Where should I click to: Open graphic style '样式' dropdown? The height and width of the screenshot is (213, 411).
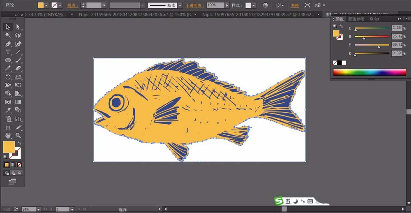(254, 5)
